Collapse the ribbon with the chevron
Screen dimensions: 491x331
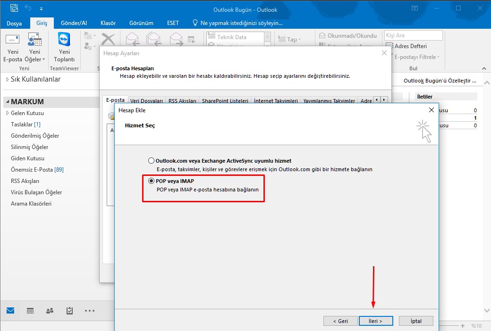[484, 68]
